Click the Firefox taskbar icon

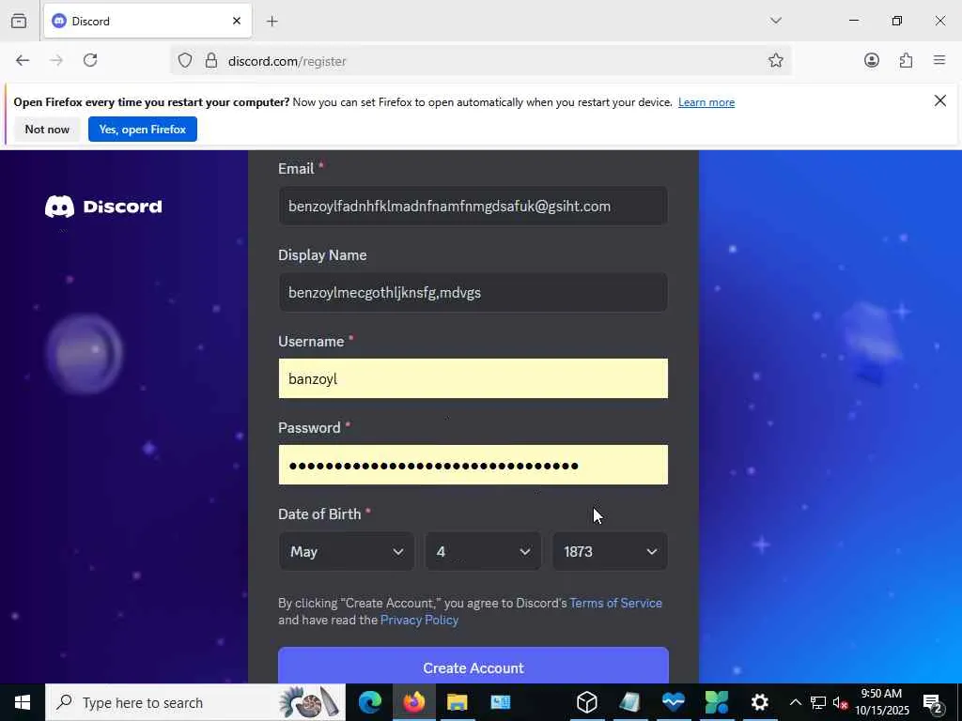[413, 702]
